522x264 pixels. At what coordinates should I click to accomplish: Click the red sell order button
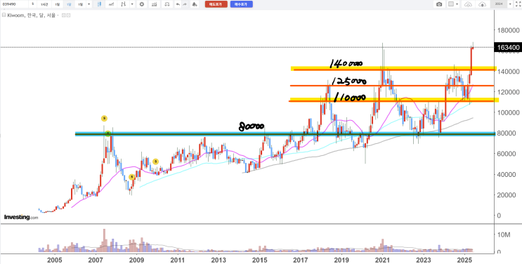[x=216, y=4]
